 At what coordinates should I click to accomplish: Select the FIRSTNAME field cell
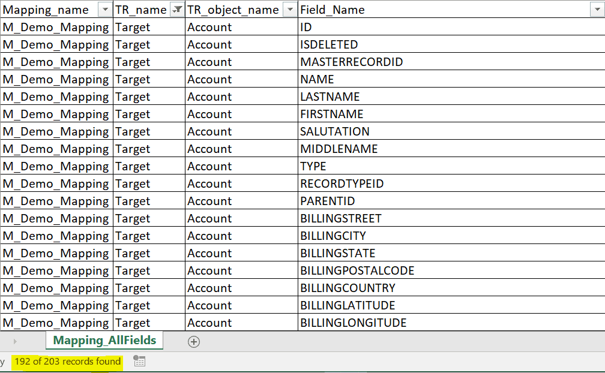point(451,114)
